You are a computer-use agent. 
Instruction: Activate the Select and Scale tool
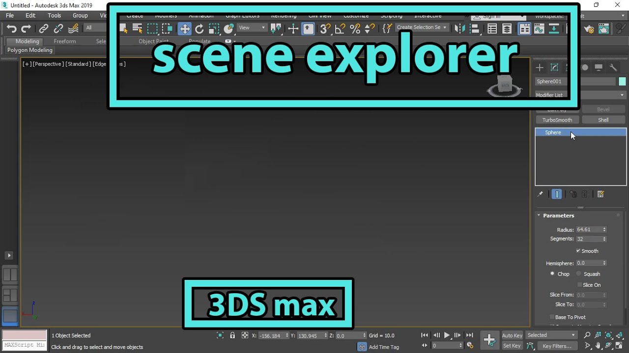click(x=214, y=29)
